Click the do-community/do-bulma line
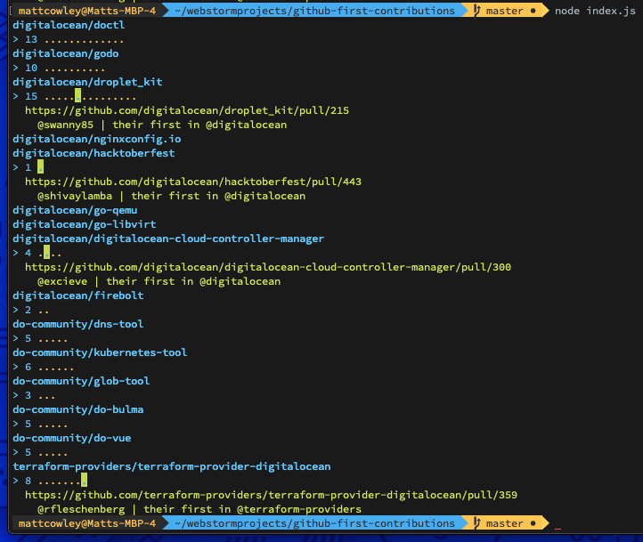Image resolution: width=643 pixels, height=542 pixels. (x=78, y=409)
